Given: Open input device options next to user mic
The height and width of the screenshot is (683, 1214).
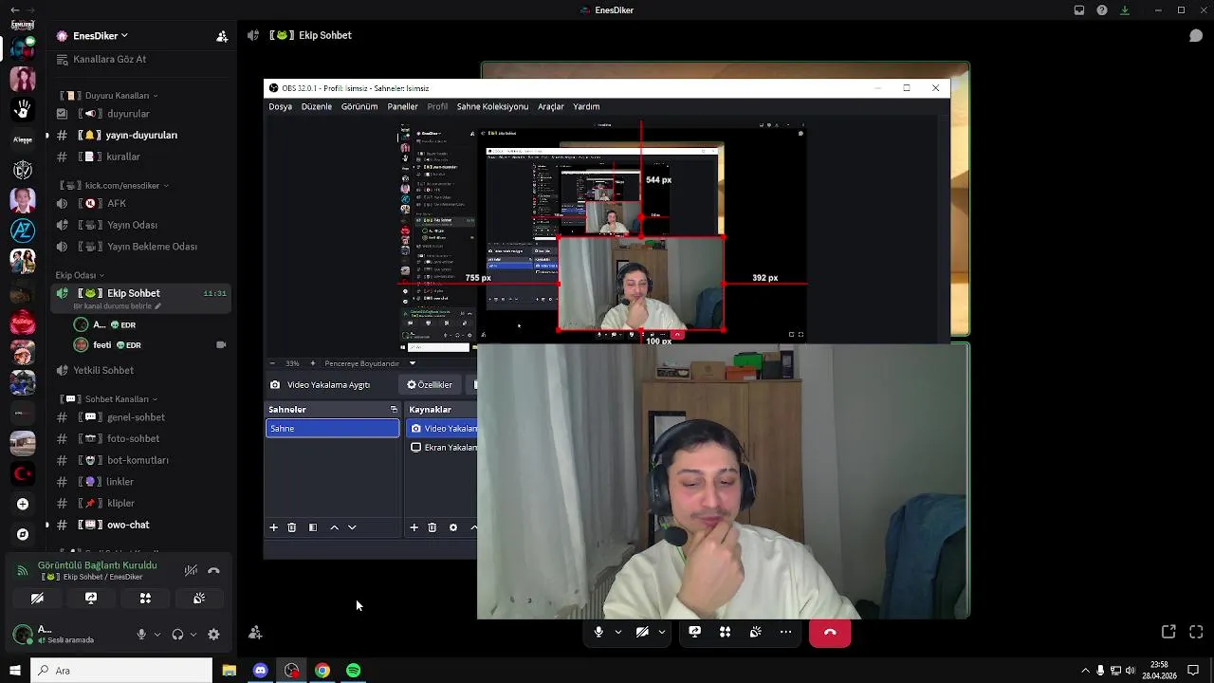Looking at the screenshot, I should pos(157,635).
